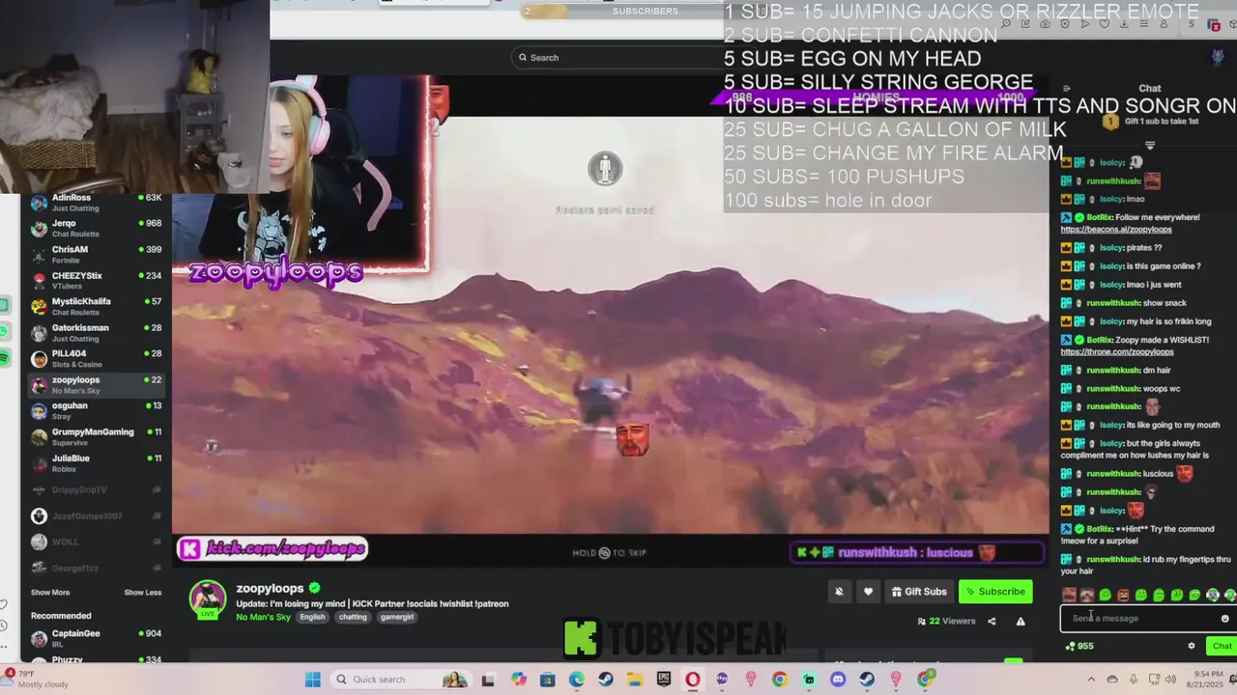Open the No Man's Sky category link
1237x695 pixels.
click(263, 617)
